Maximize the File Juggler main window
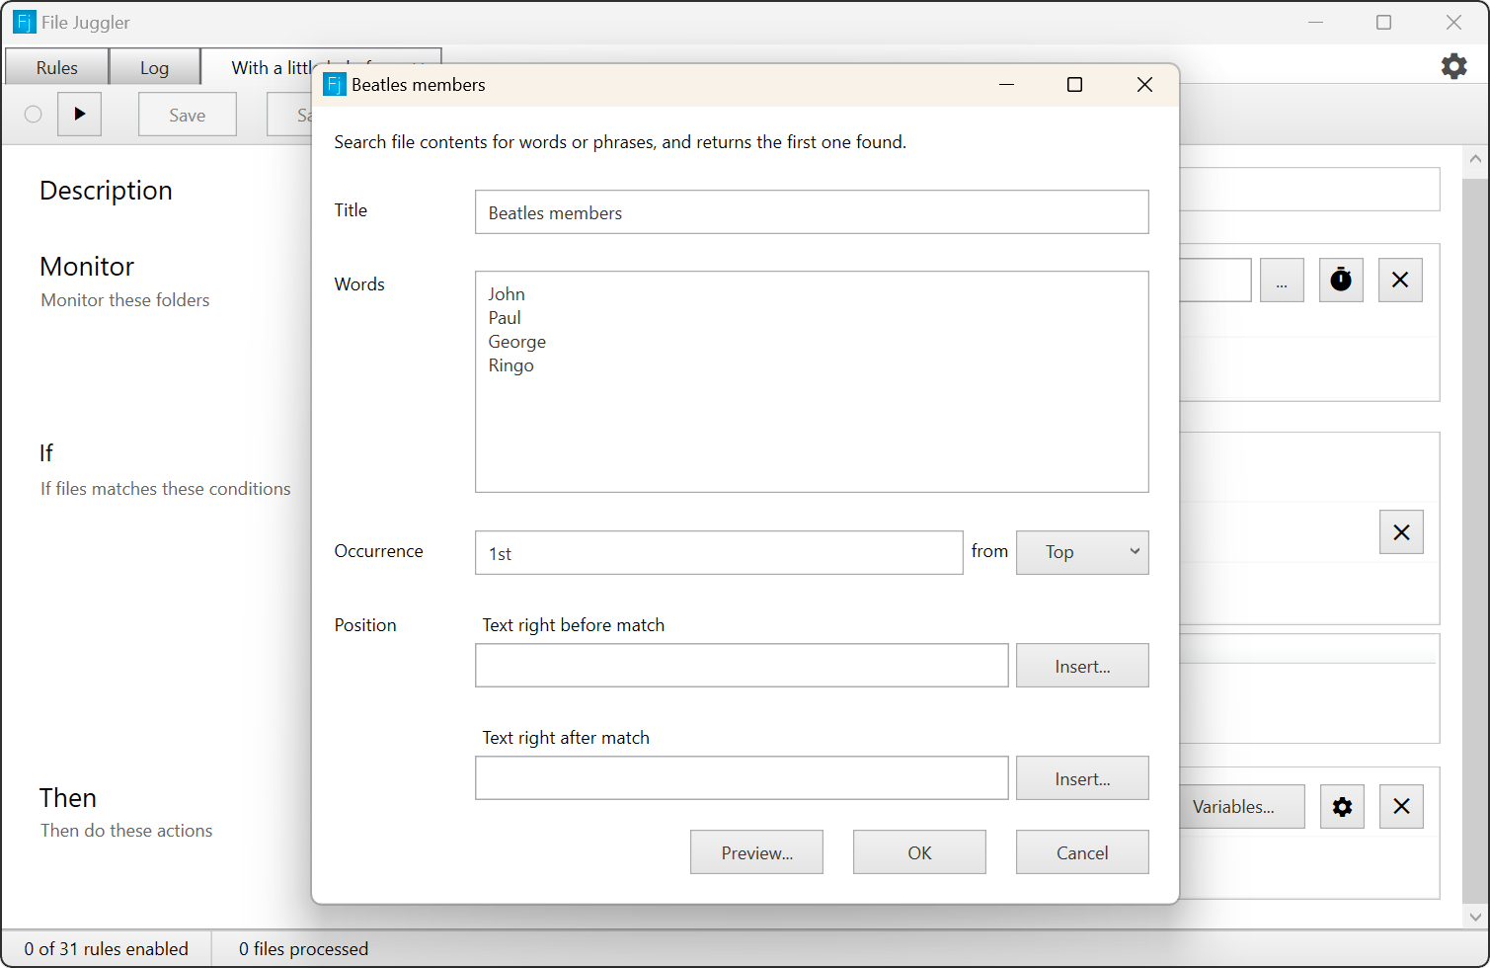This screenshot has height=968, width=1490. pyautogui.click(x=1384, y=22)
